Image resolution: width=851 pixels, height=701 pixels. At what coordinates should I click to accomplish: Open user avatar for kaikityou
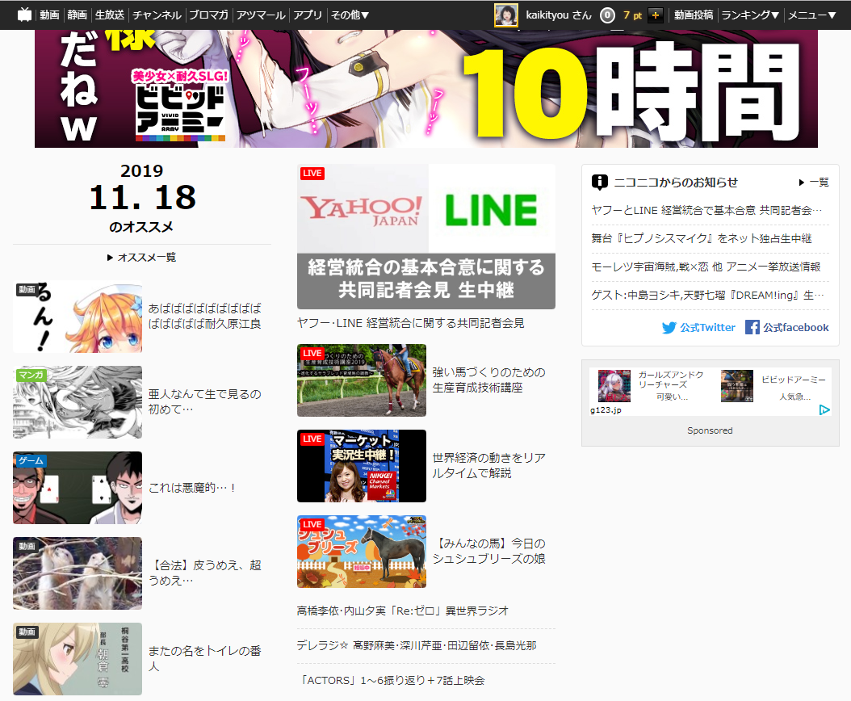(x=505, y=15)
